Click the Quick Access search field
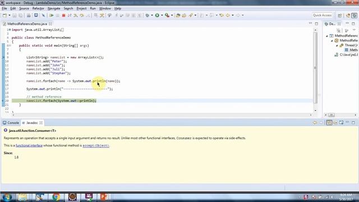 click(x=322, y=15)
